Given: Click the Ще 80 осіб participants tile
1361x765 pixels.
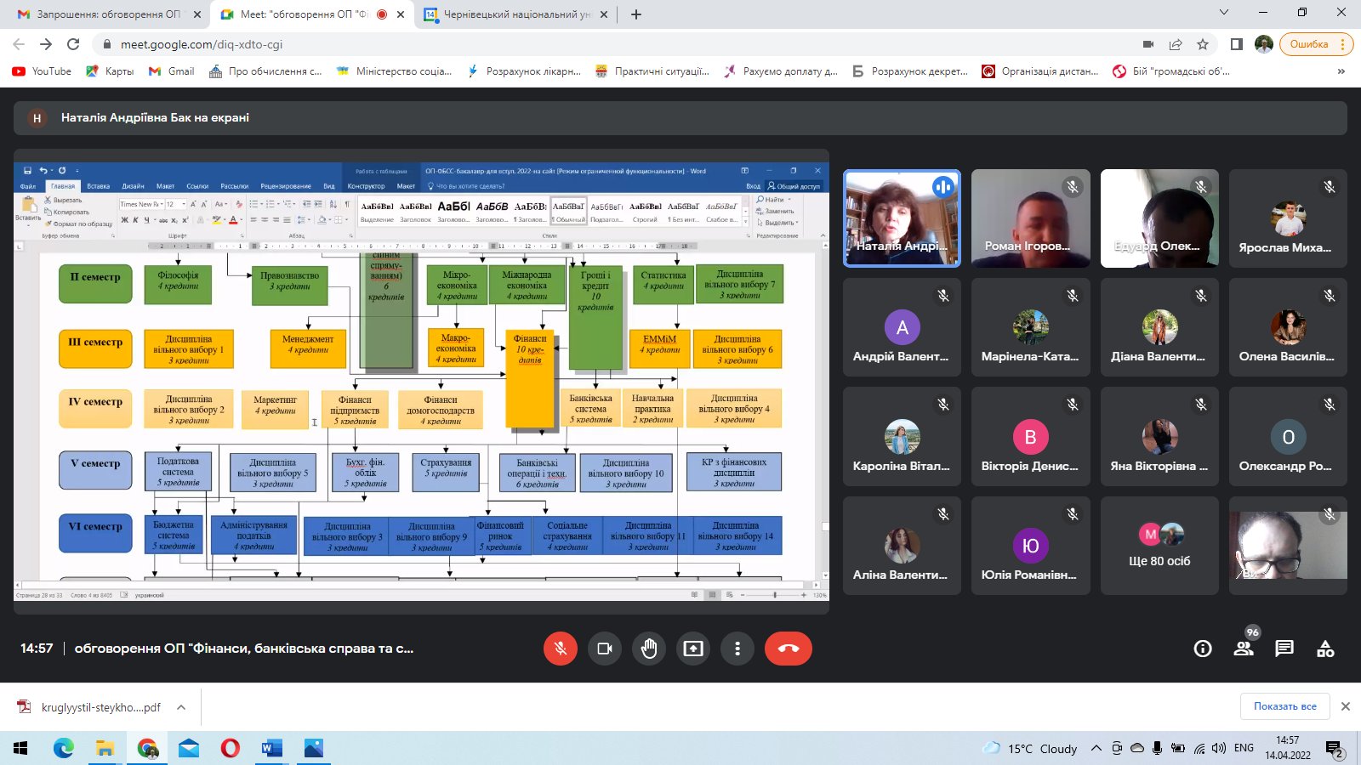Looking at the screenshot, I should pos(1159,546).
